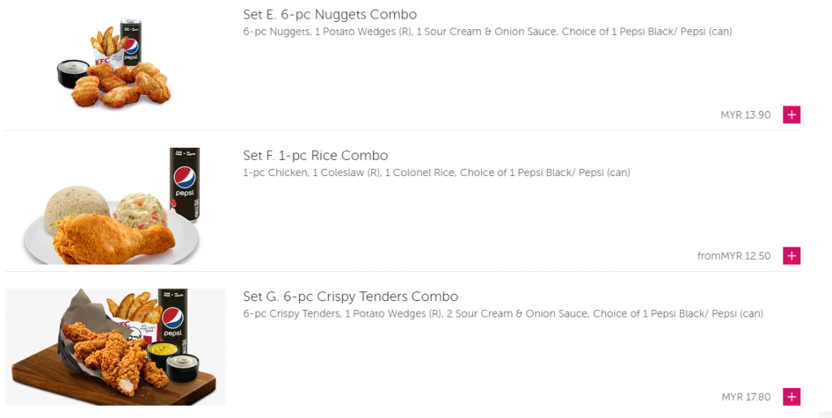This screenshot has height=418, width=832.
Task: Open the 1-pc Rice Combo photo
Action: [x=115, y=207]
